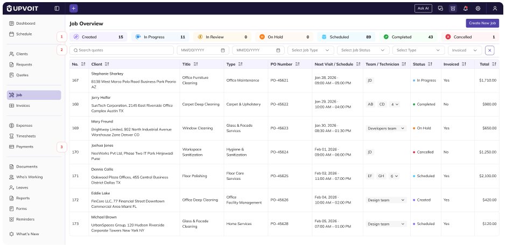The height and width of the screenshot is (247, 506).
Task: Filter jobs by the Completed status card
Action: [408, 37]
